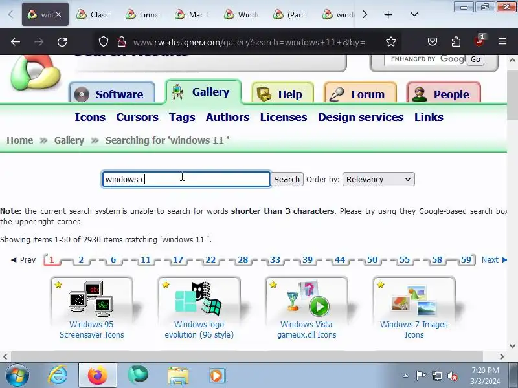This screenshot has width=518, height=388.
Task: Click the Next page link
Action: pos(494,260)
